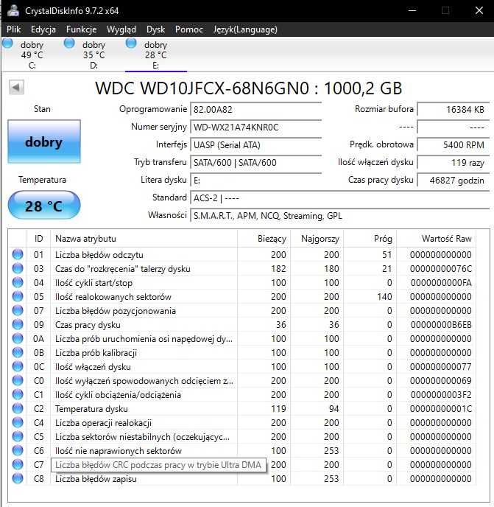Screen dimensions: 494x507
Task: Click the transfer mode field SATA/600
Action: click(256, 162)
